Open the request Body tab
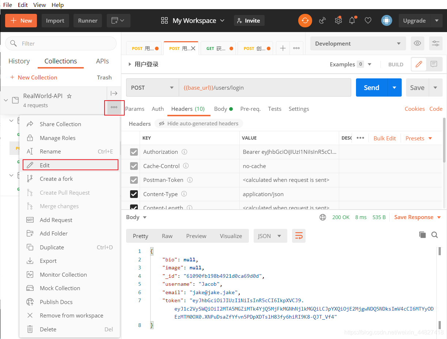The width and height of the screenshot is (447, 339). click(223, 109)
